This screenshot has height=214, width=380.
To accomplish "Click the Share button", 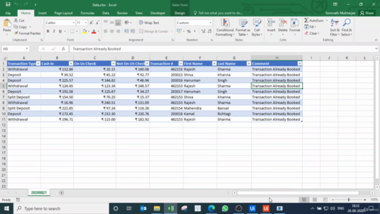I will (367, 13).
